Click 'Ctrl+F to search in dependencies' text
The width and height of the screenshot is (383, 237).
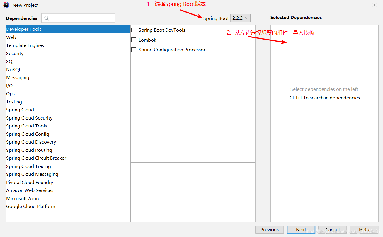(325, 98)
